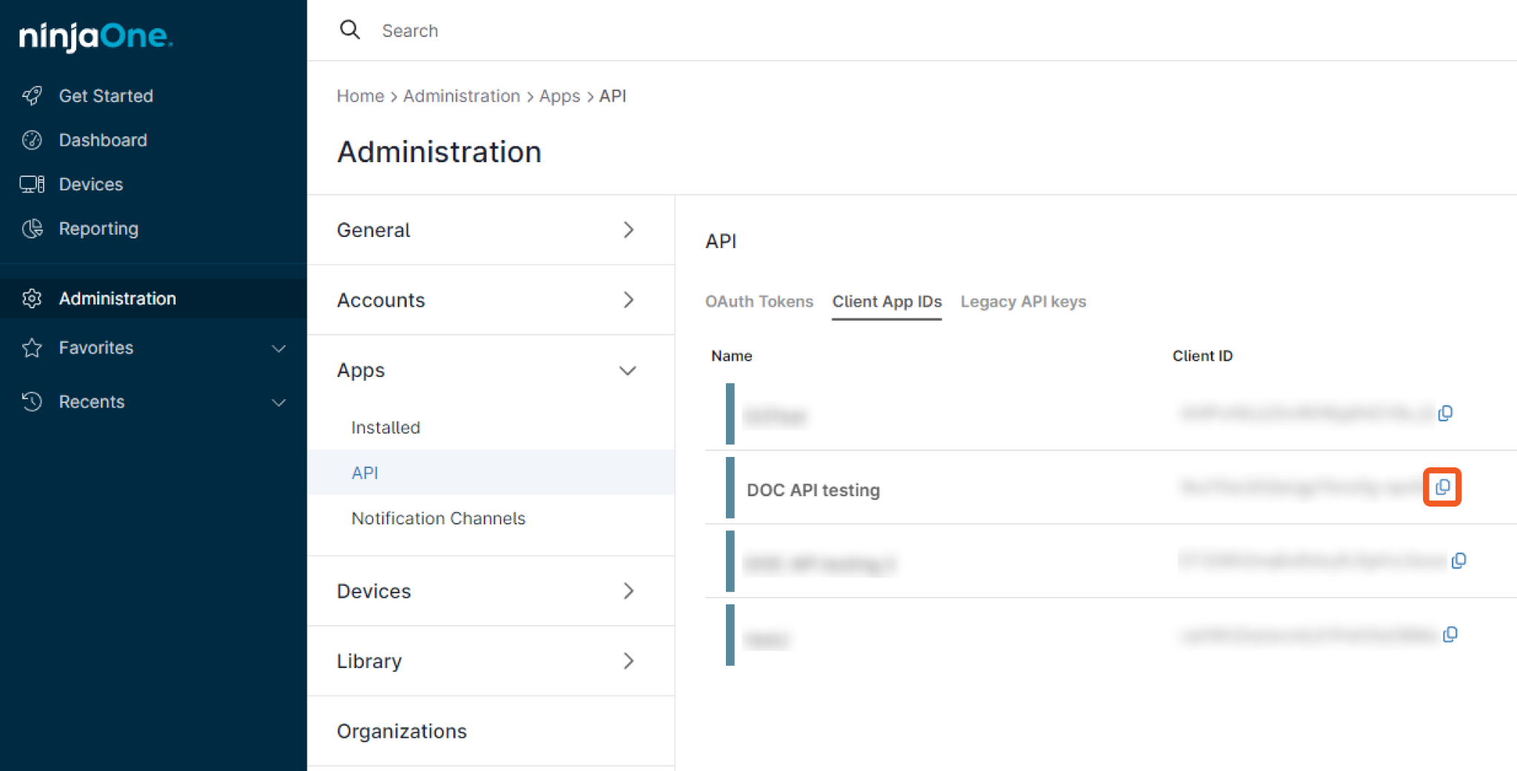Click the Devices monitor icon in sidebar
This screenshot has height=771, width=1517.
coord(32,184)
